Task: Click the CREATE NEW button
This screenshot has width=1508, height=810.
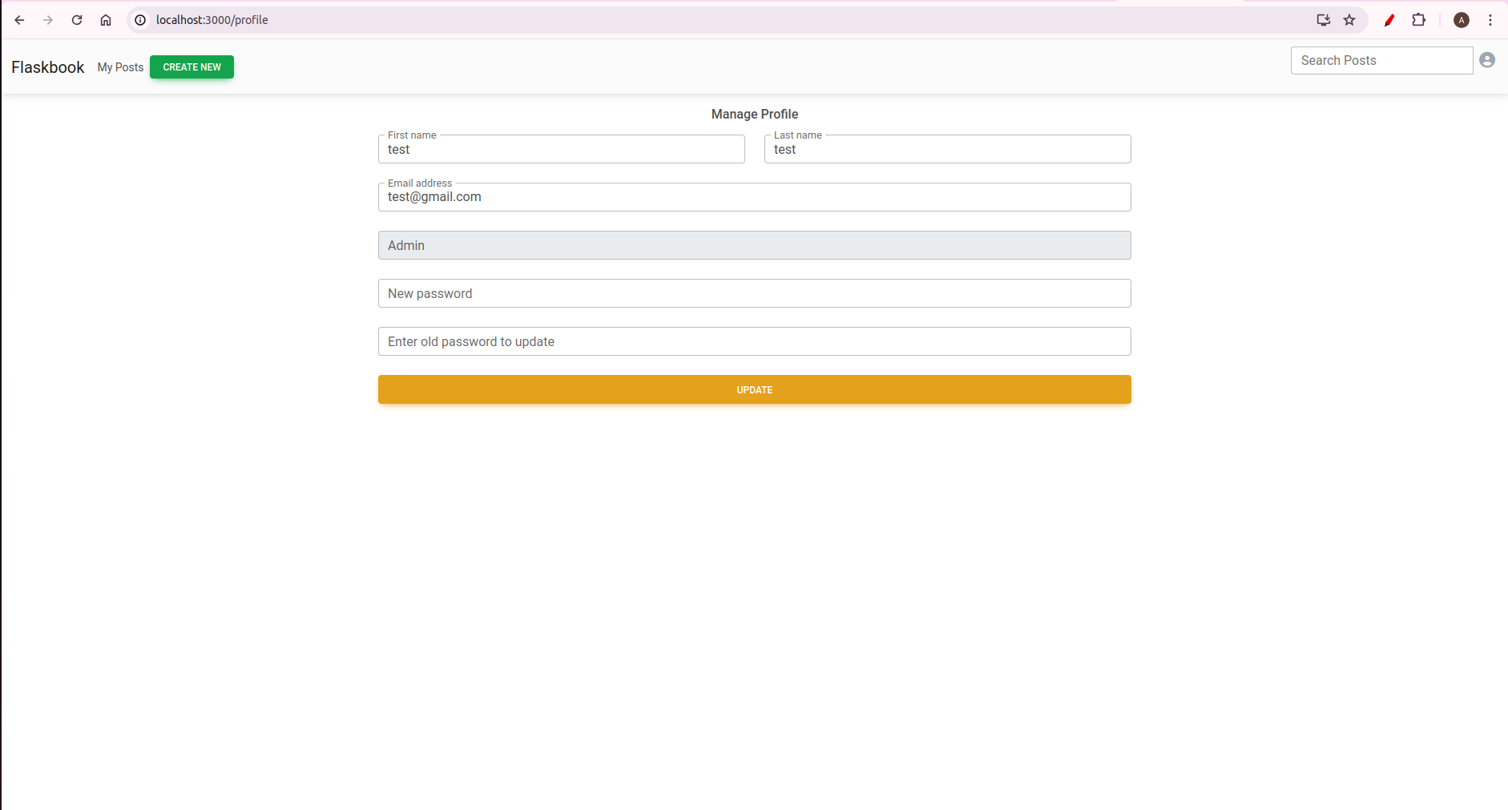Action: pyautogui.click(x=192, y=67)
